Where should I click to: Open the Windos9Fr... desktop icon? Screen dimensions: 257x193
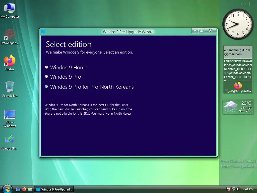coord(10,142)
